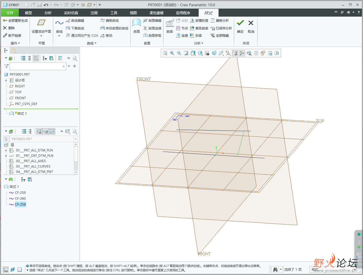Toggle layer tree dashed-selection filter button
The image size is (363, 275).
[52, 131]
